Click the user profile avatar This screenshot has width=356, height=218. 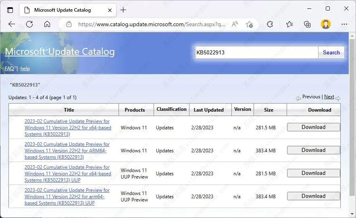(x=325, y=24)
